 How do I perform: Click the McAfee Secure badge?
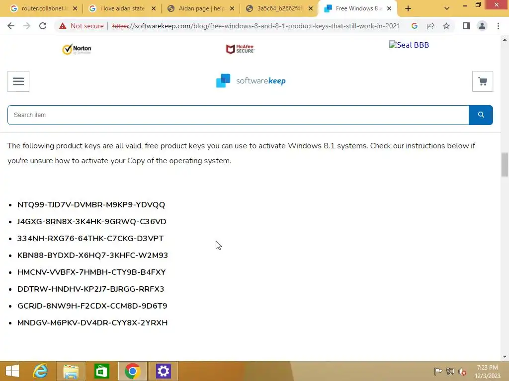pyautogui.click(x=240, y=49)
